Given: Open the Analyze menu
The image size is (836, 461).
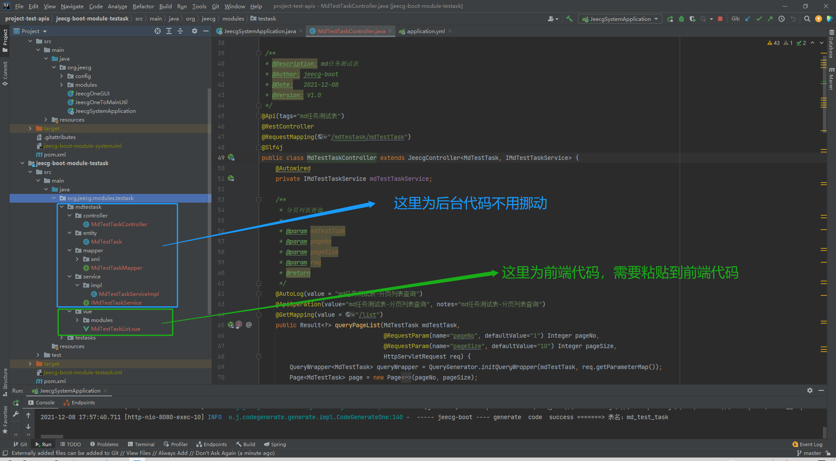Looking at the screenshot, I should click(x=117, y=6).
